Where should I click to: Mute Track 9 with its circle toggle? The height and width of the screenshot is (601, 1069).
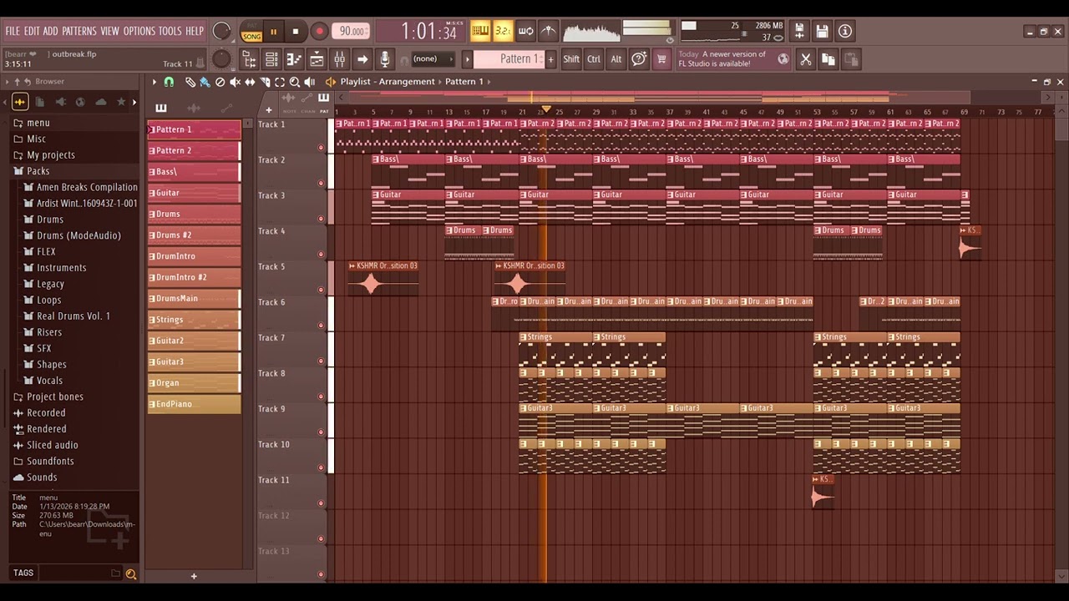point(321,432)
